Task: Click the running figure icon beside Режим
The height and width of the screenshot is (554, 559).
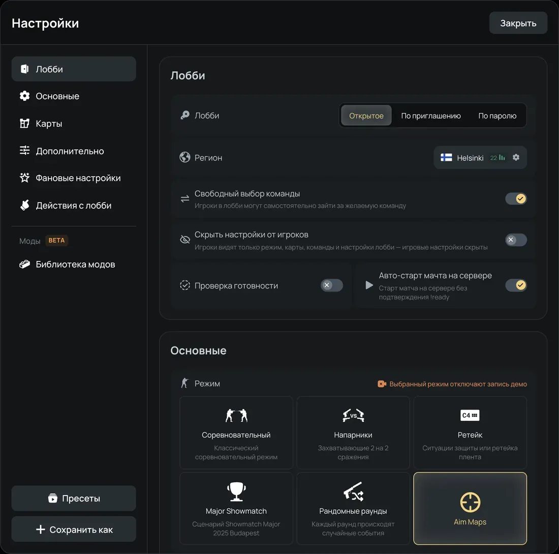Action: [184, 383]
